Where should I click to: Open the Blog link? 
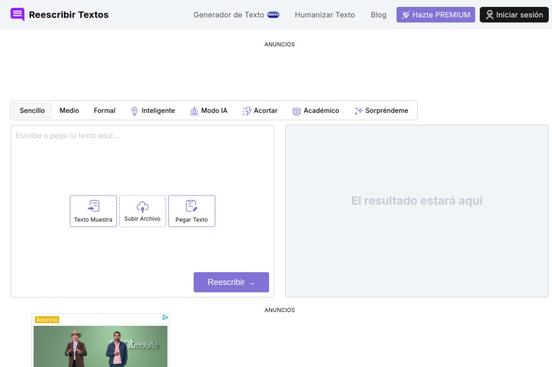[x=379, y=15]
